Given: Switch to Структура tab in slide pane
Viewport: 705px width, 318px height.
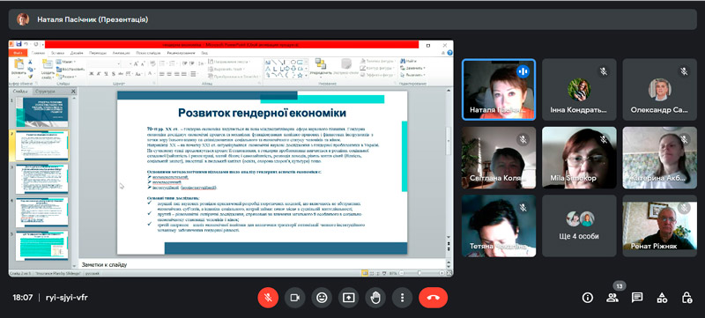Looking at the screenshot, I should click(46, 92).
